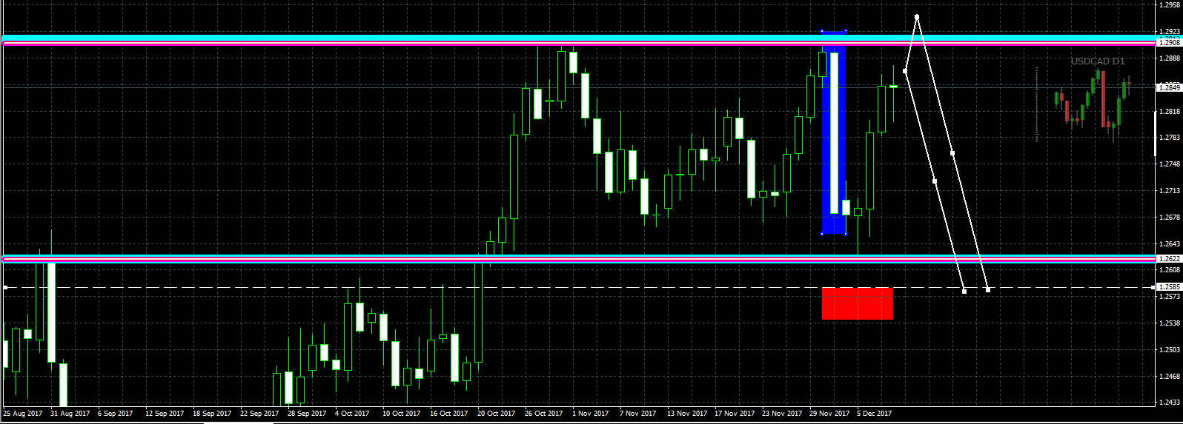Click the 1.2538 price axis value
The height and width of the screenshot is (424, 1183).
coord(1170,323)
